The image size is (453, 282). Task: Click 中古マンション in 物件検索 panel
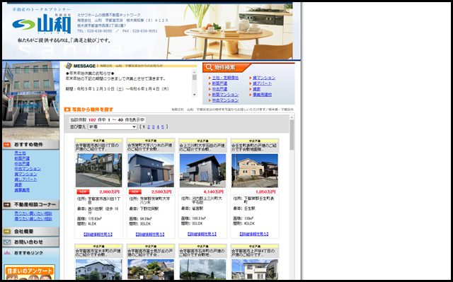tap(225, 100)
